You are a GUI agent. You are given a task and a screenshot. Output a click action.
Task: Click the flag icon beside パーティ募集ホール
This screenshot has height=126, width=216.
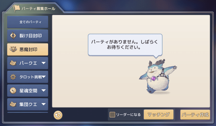coord(16,9)
